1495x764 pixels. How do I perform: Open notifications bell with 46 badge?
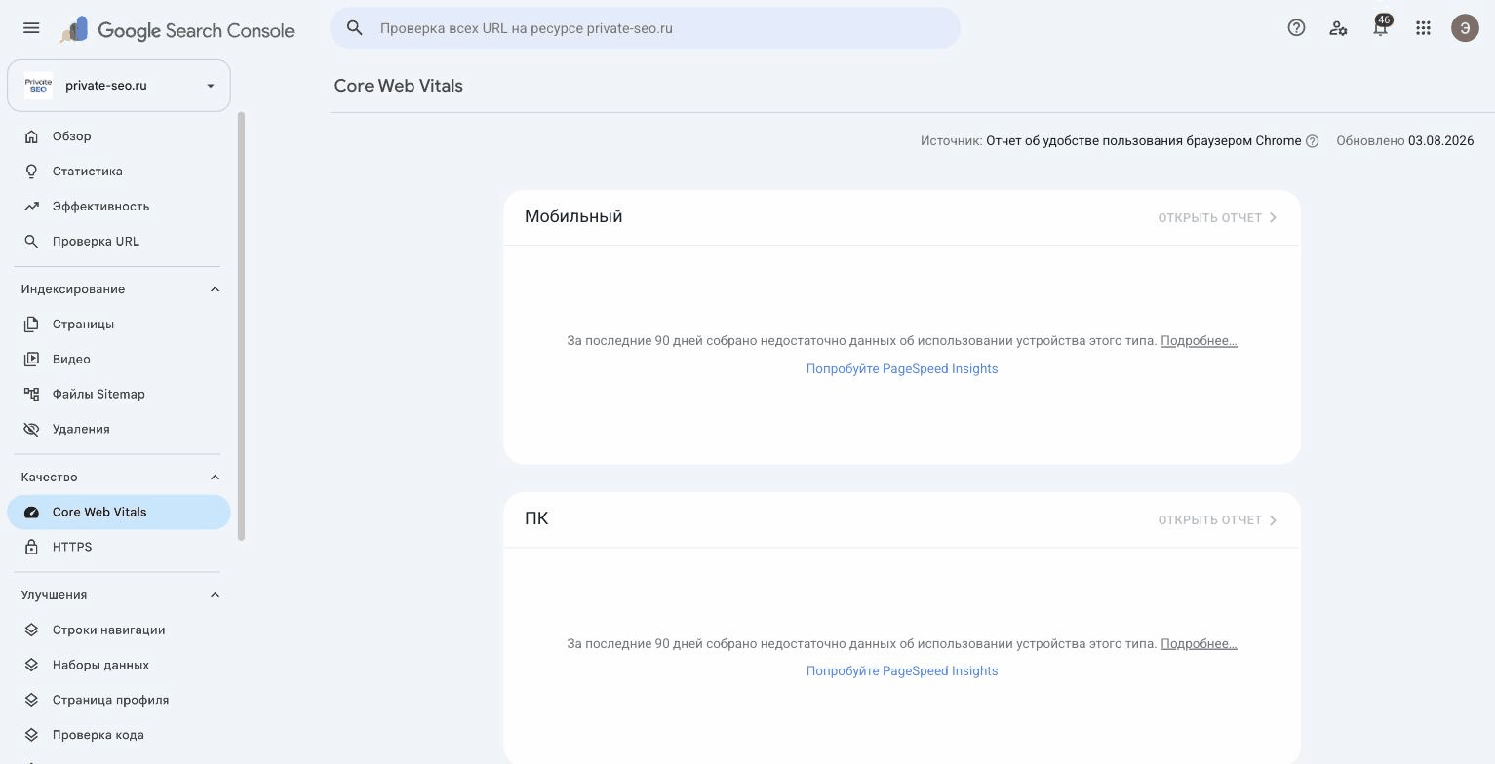click(x=1381, y=27)
